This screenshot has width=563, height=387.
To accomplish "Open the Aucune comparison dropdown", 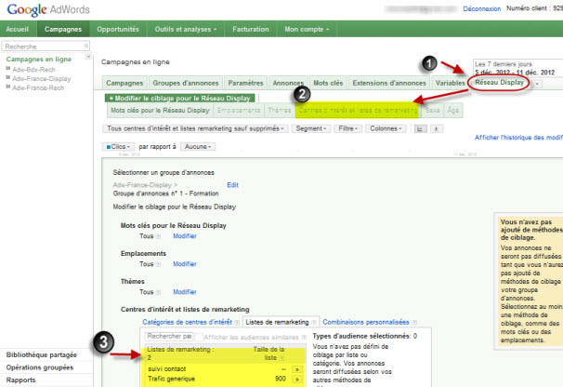I will [198, 147].
